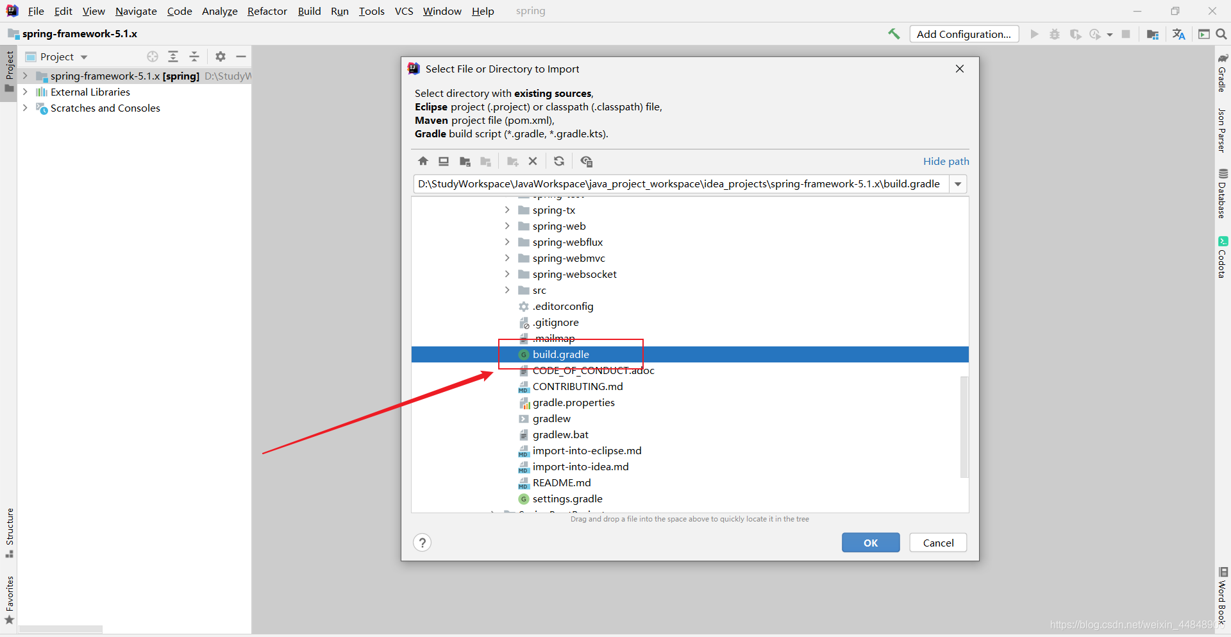Click Collapse All icon in Project panel
Image resolution: width=1231 pixels, height=637 pixels.
coord(194,56)
